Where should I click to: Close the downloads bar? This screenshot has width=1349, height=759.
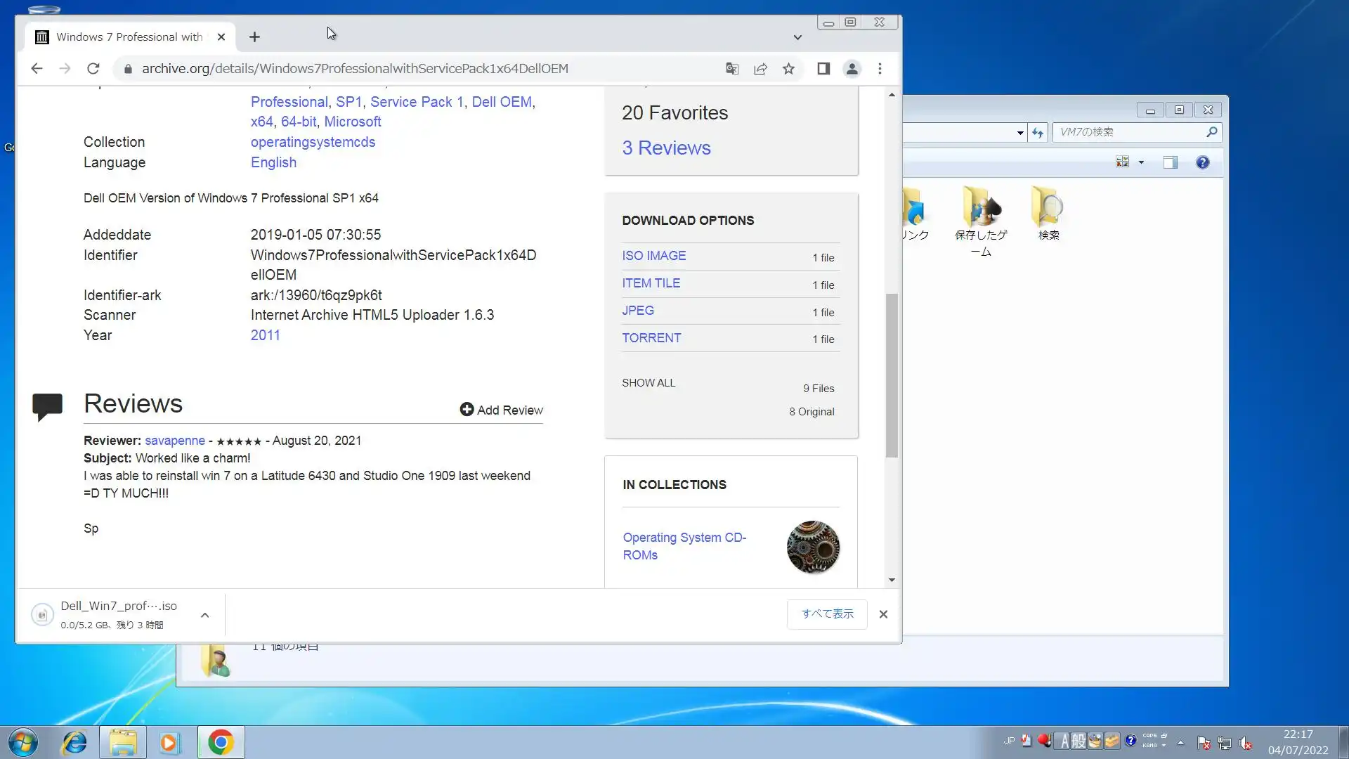tap(883, 614)
